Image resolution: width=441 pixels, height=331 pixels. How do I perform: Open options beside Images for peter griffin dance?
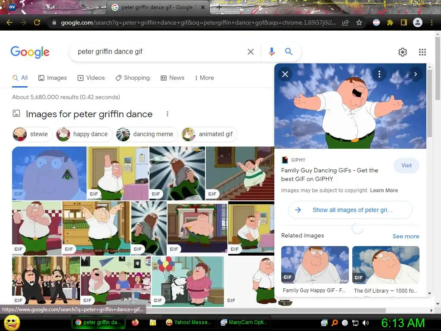(168, 114)
